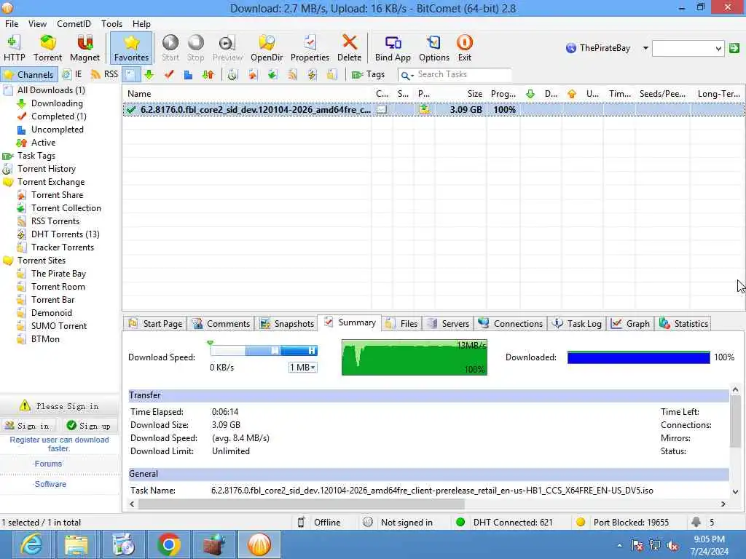
Task: Click the greyed Preview toolbar icon
Action: point(227,48)
